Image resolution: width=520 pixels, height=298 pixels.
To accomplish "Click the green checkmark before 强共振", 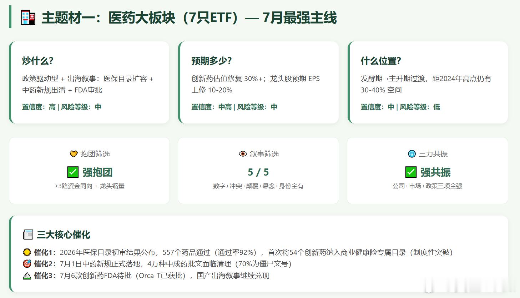I will coord(411,172).
